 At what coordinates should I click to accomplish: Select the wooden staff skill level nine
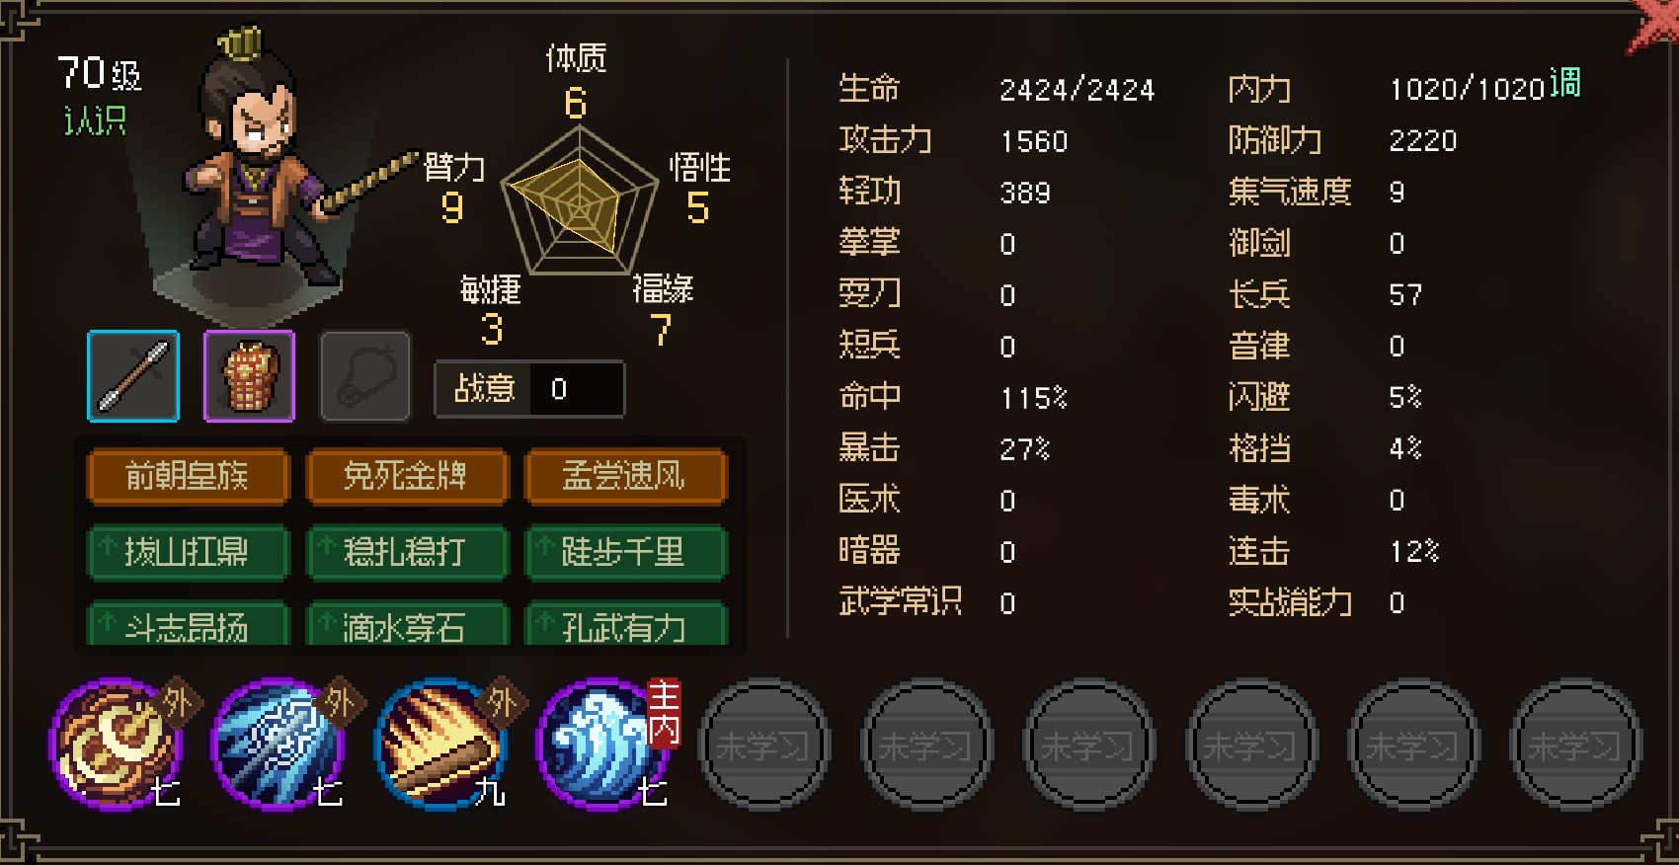point(440,745)
